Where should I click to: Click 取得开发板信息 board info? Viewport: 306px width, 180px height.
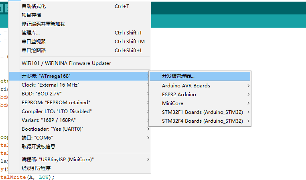[39, 147]
